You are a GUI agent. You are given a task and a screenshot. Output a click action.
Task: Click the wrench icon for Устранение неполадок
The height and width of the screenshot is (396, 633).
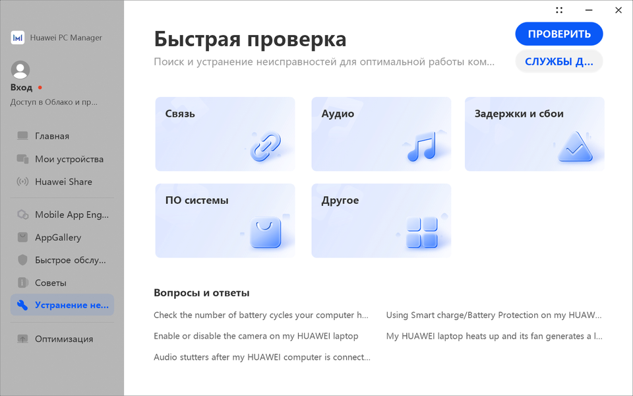[x=22, y=305]
